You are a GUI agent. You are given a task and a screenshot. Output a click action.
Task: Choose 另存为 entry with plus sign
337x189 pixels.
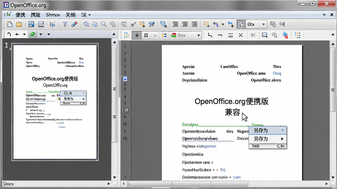tap(268, 130)
